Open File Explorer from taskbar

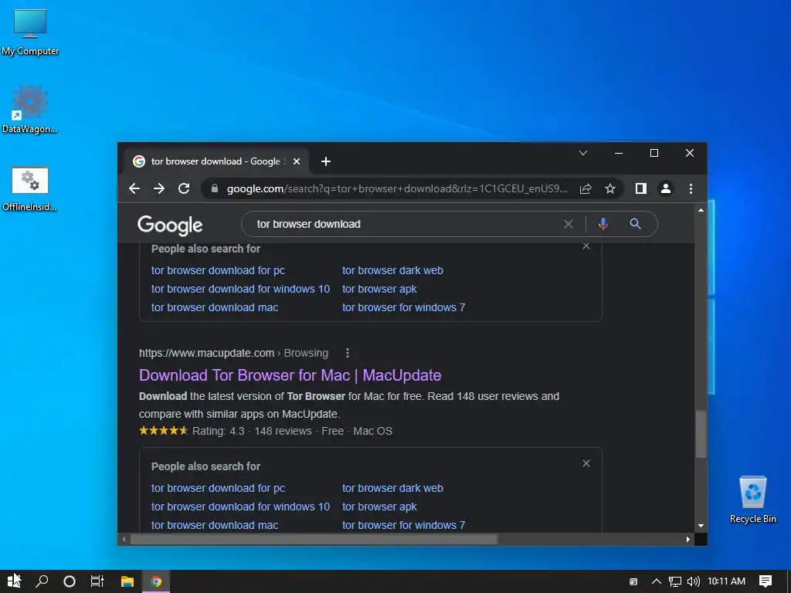(127, 581)
